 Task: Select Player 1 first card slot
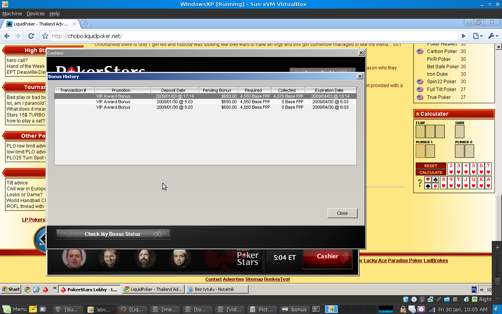[420, 151]
